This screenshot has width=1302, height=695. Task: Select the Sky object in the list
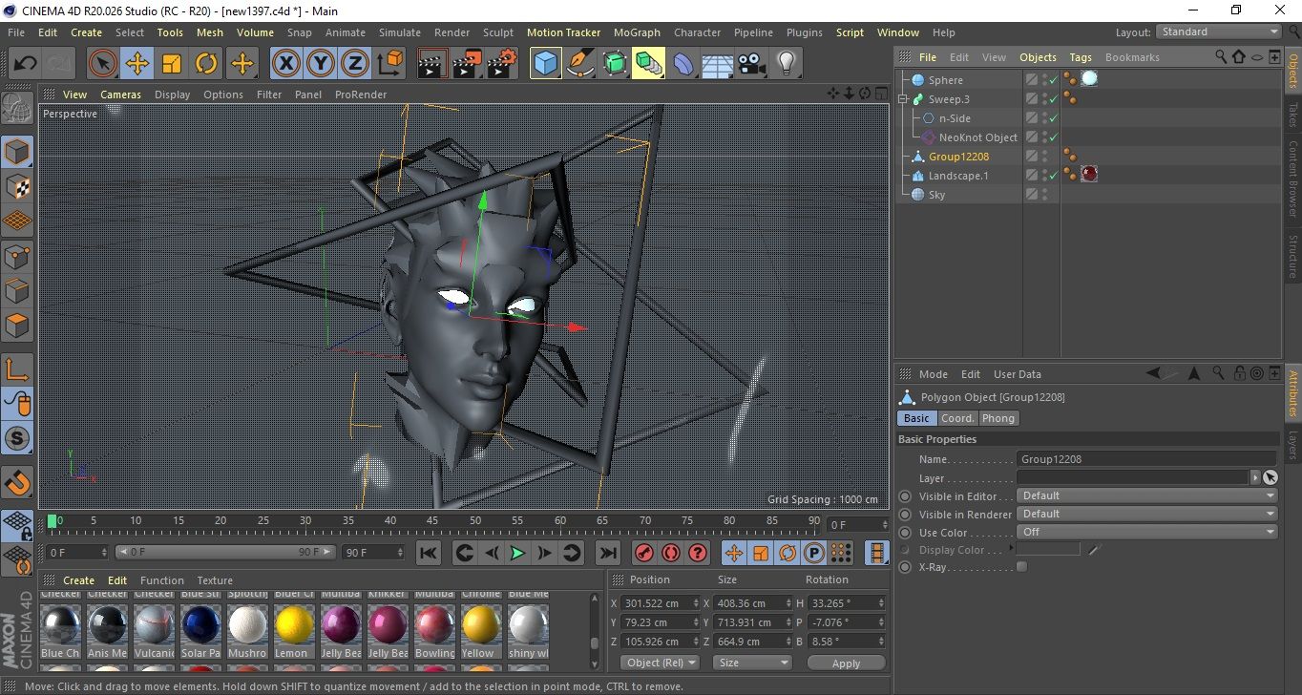pos(936,195)
